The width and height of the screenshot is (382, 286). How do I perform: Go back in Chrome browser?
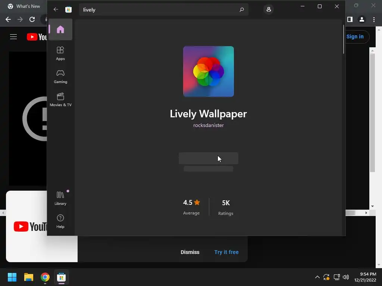[x=8, y=19]
